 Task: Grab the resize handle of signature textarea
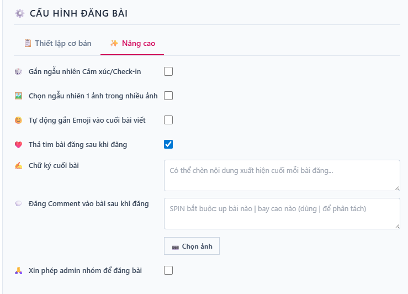[x=396, y=187]
